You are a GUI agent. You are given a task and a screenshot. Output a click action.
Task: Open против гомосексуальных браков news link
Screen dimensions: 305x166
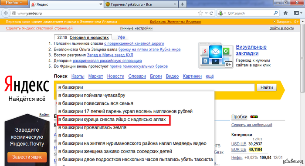pyautogui.click(x=139, y=66)
